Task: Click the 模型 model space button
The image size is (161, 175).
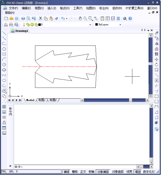Action: click(x=138, y=171)
